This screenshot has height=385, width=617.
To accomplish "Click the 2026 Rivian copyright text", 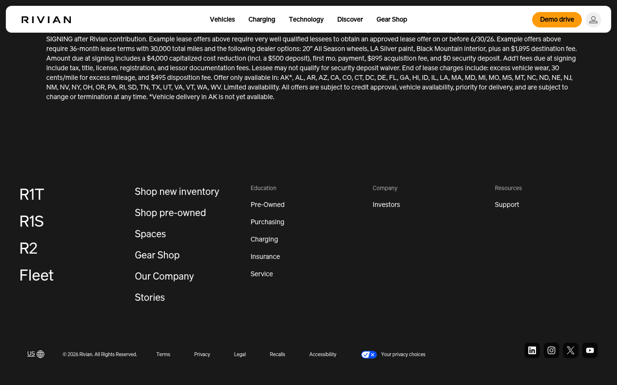I will pyautogui.click(x=100, y=355).
